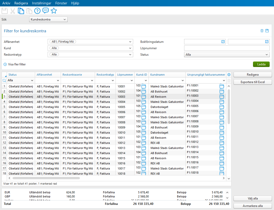This screenshot has height=210, width=274.
Task: Click the Ladda button
Action: (x=261, y=64)
